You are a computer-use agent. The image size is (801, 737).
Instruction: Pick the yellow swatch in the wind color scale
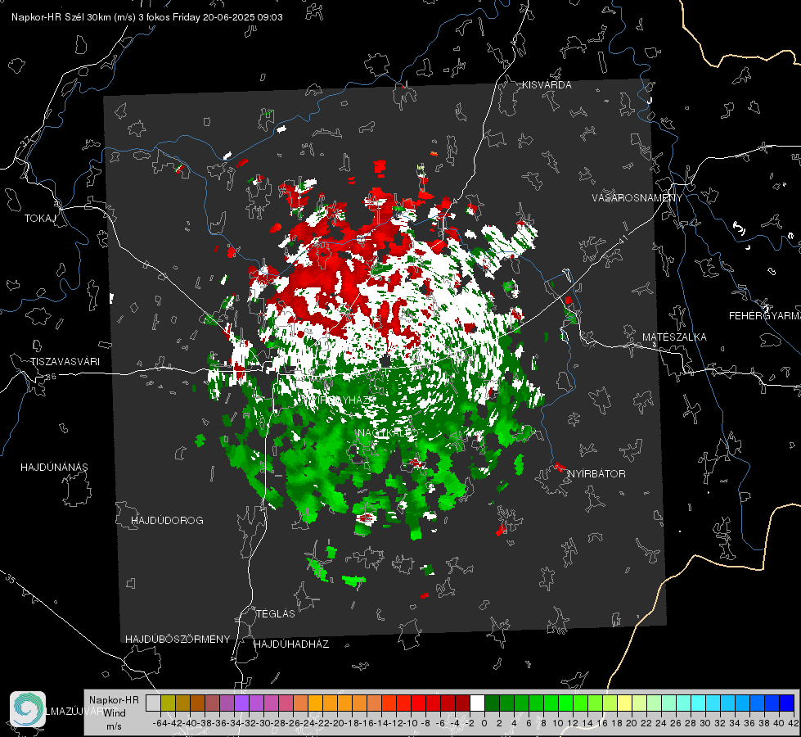(x=624, y=703)
